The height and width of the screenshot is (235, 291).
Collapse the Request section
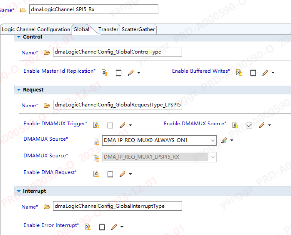19,89
